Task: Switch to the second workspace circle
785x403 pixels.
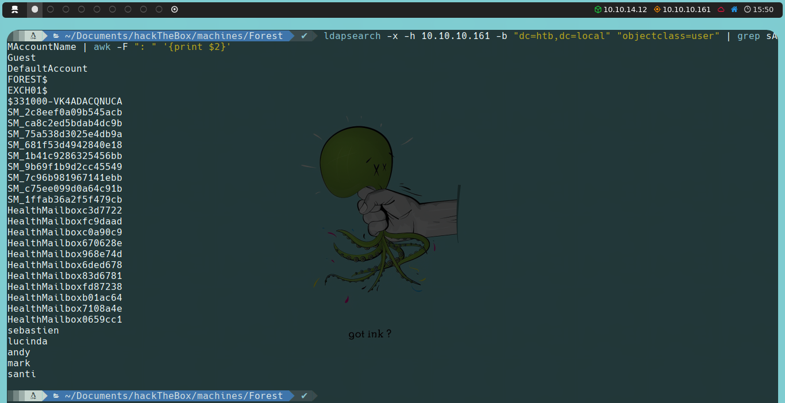Action: 51,9
